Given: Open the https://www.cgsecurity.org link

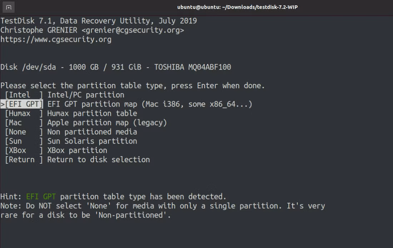Looking at the screenshot, I should pyautogui.click(x=56, y=39).
